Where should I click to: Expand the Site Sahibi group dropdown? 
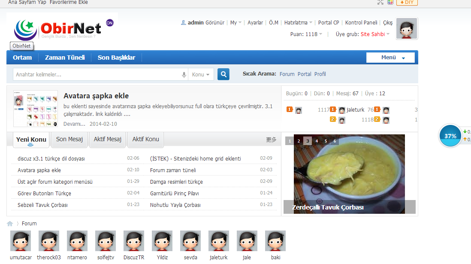[375, 34]
